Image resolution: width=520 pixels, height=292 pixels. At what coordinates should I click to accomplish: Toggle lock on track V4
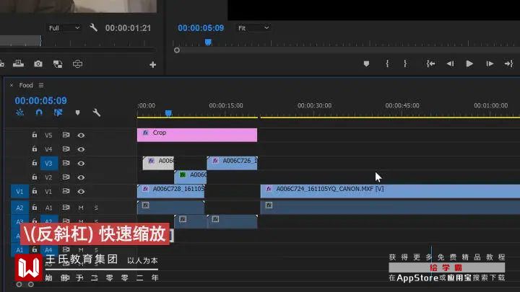[34, 149]
